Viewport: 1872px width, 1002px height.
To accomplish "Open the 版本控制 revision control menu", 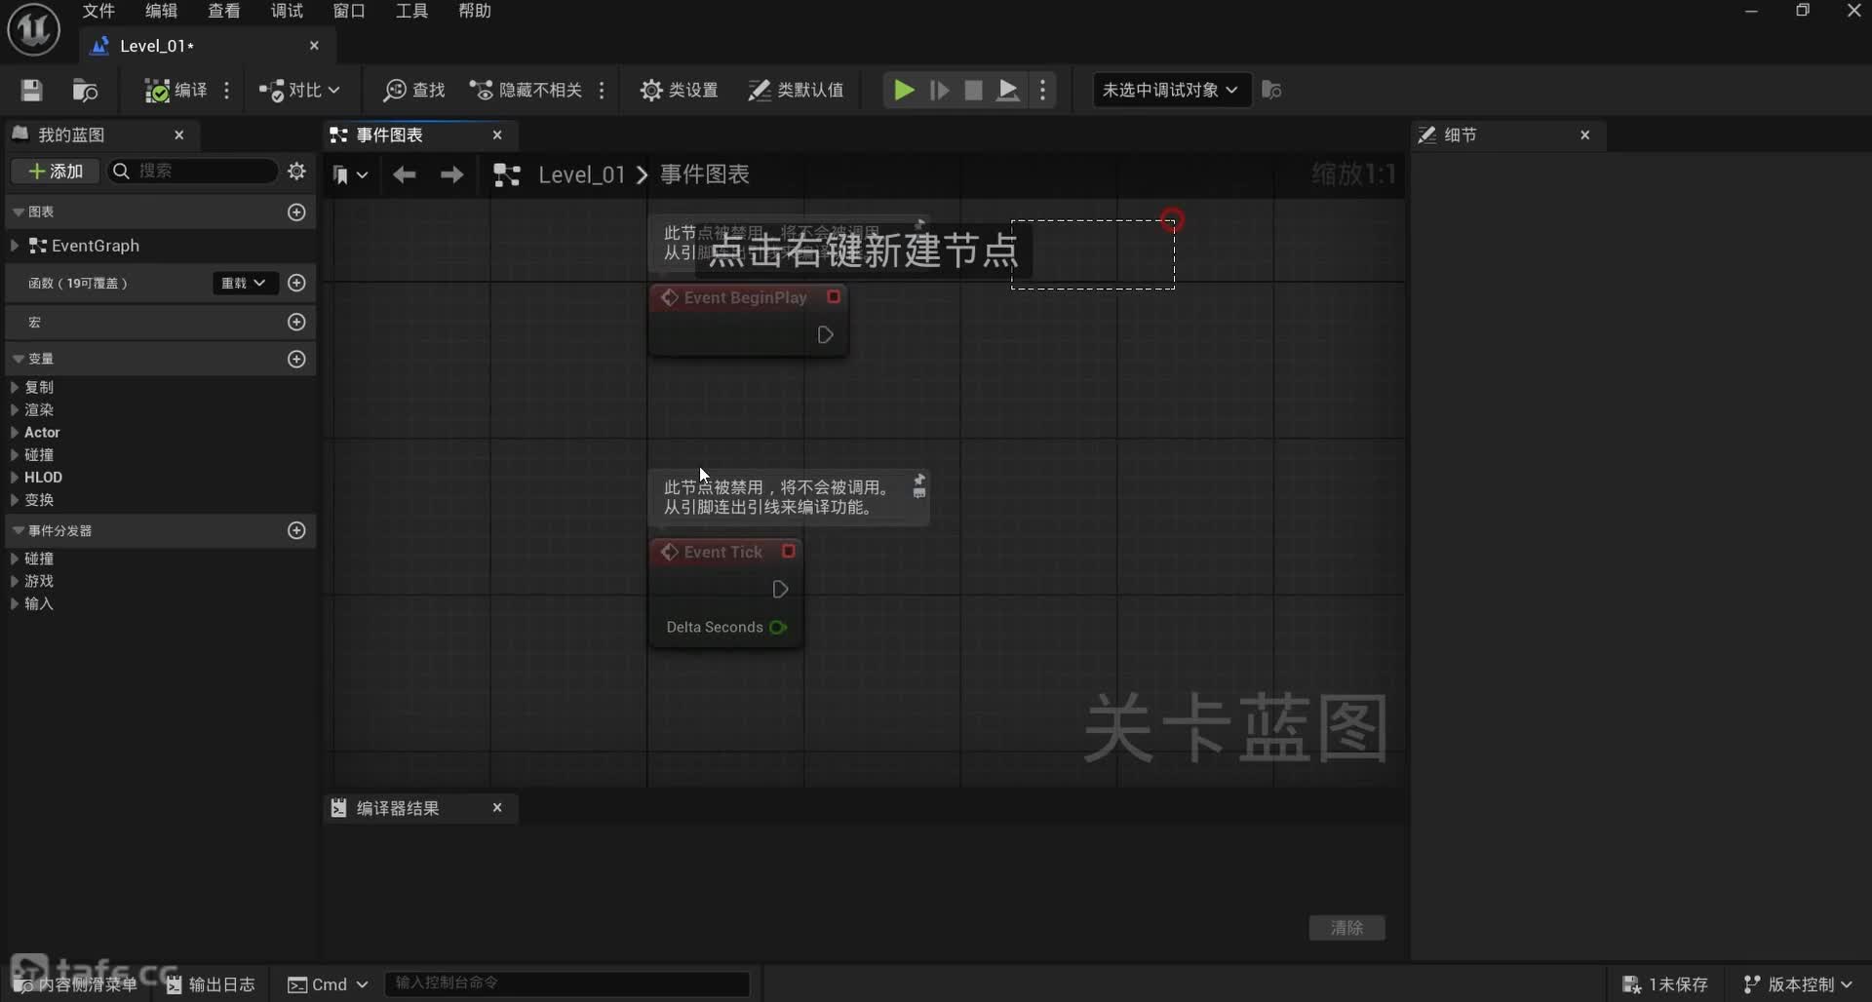I will (x=1797, y=984).
